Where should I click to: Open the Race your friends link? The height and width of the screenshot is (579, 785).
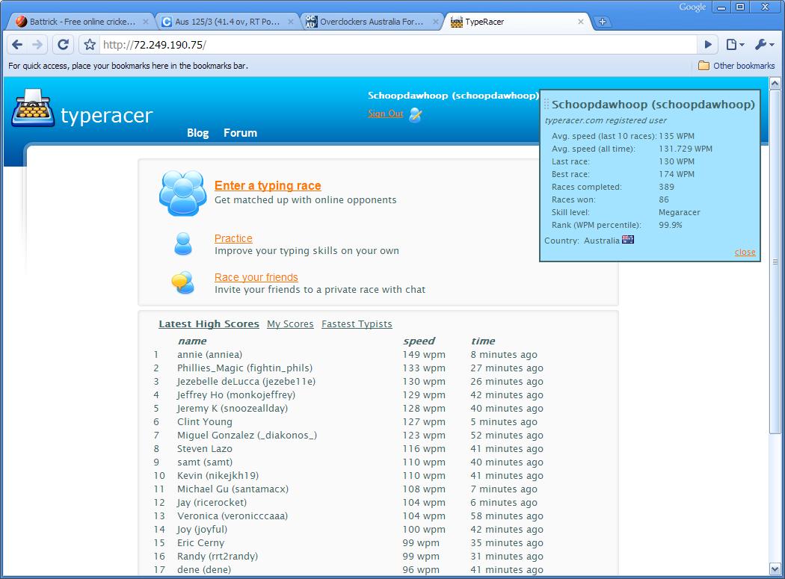256,277
